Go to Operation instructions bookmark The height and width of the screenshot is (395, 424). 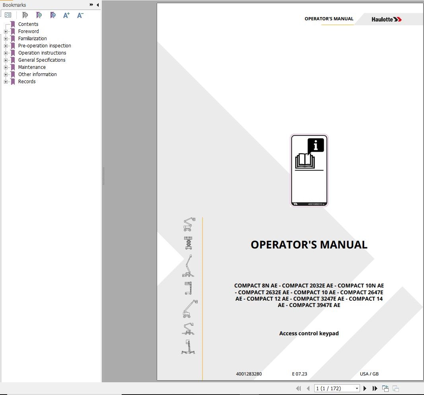click(x=42, y=53)
